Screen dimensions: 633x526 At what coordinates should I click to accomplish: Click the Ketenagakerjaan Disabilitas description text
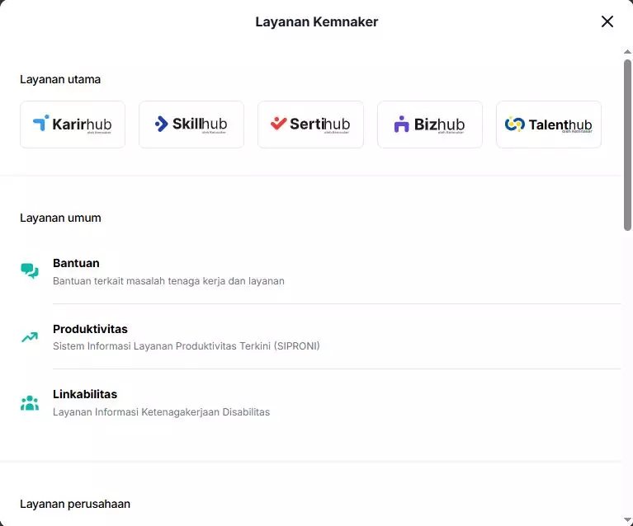point(161,412)
